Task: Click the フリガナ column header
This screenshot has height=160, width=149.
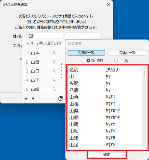Action: pos(122,70)
